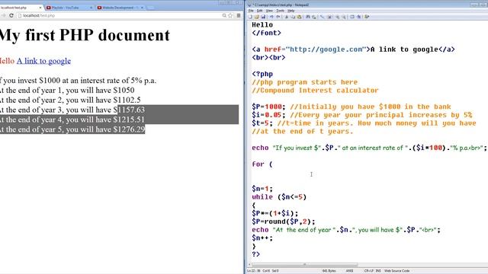
Task: Click the Find (binoculars) icon in Notepad2
Action: pyautogui.click(x=307, y=17)
